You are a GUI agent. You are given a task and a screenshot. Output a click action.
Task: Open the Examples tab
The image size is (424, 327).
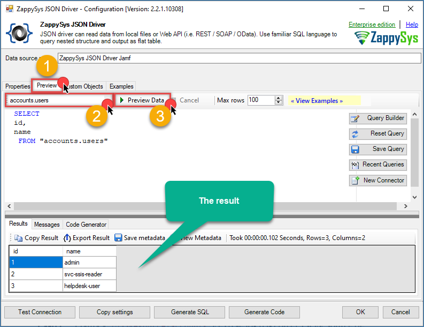tap(121, 86)
